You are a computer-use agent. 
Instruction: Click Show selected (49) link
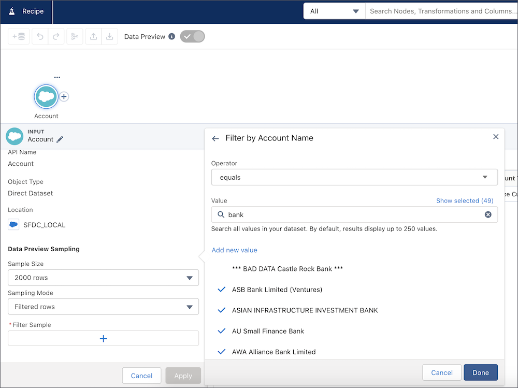465,201
